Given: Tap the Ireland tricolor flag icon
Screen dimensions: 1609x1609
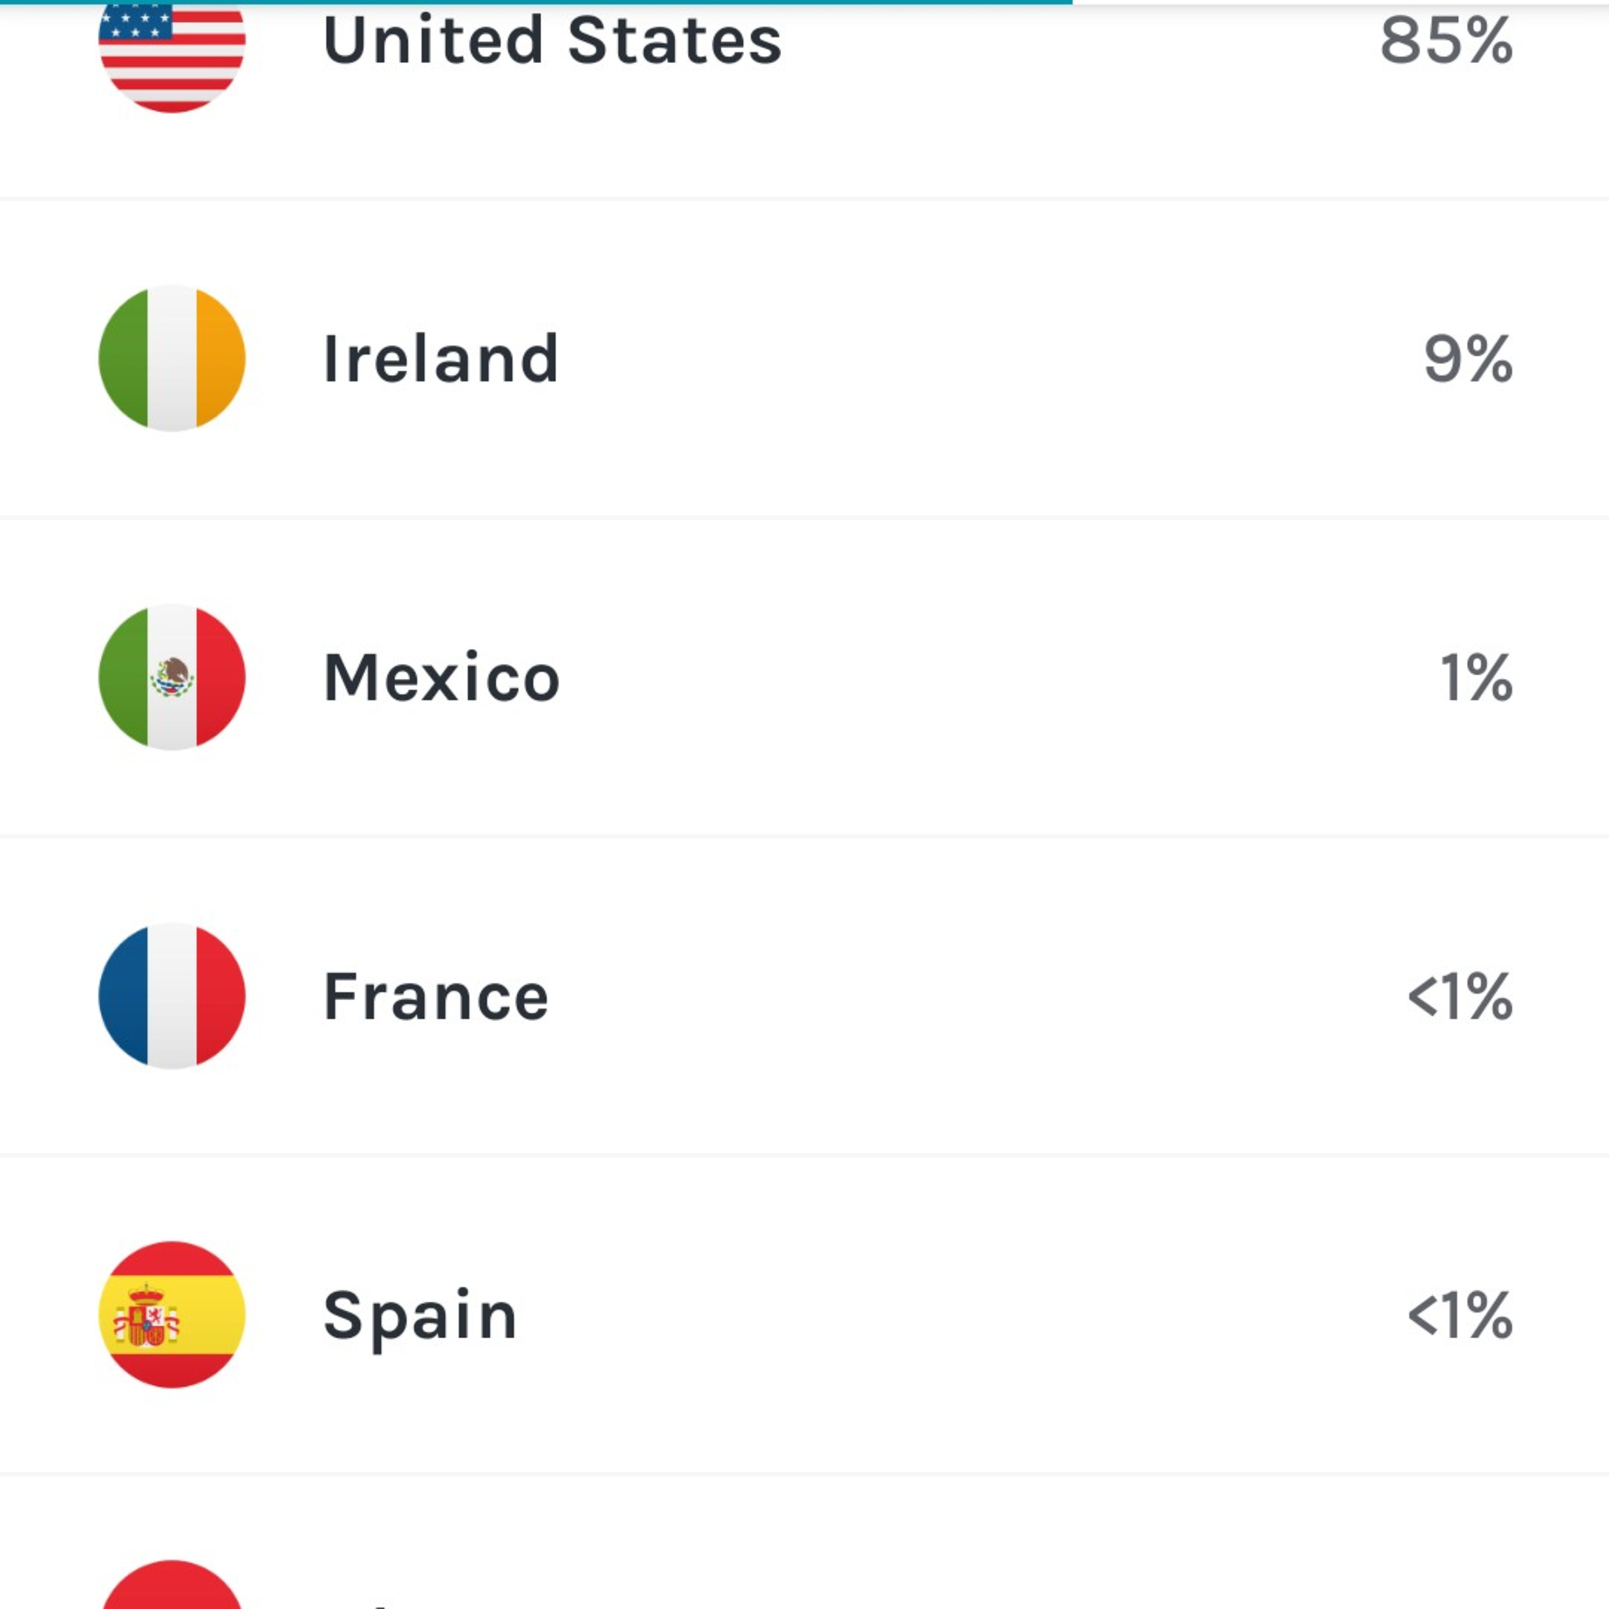Looking at the screenshot, I should coord(172,358).
